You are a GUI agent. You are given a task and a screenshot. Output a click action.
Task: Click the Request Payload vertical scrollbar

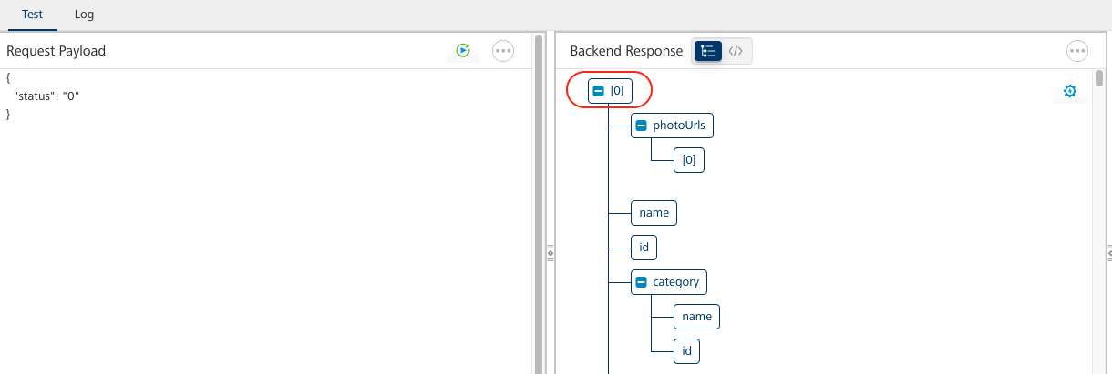coord(539,205)
